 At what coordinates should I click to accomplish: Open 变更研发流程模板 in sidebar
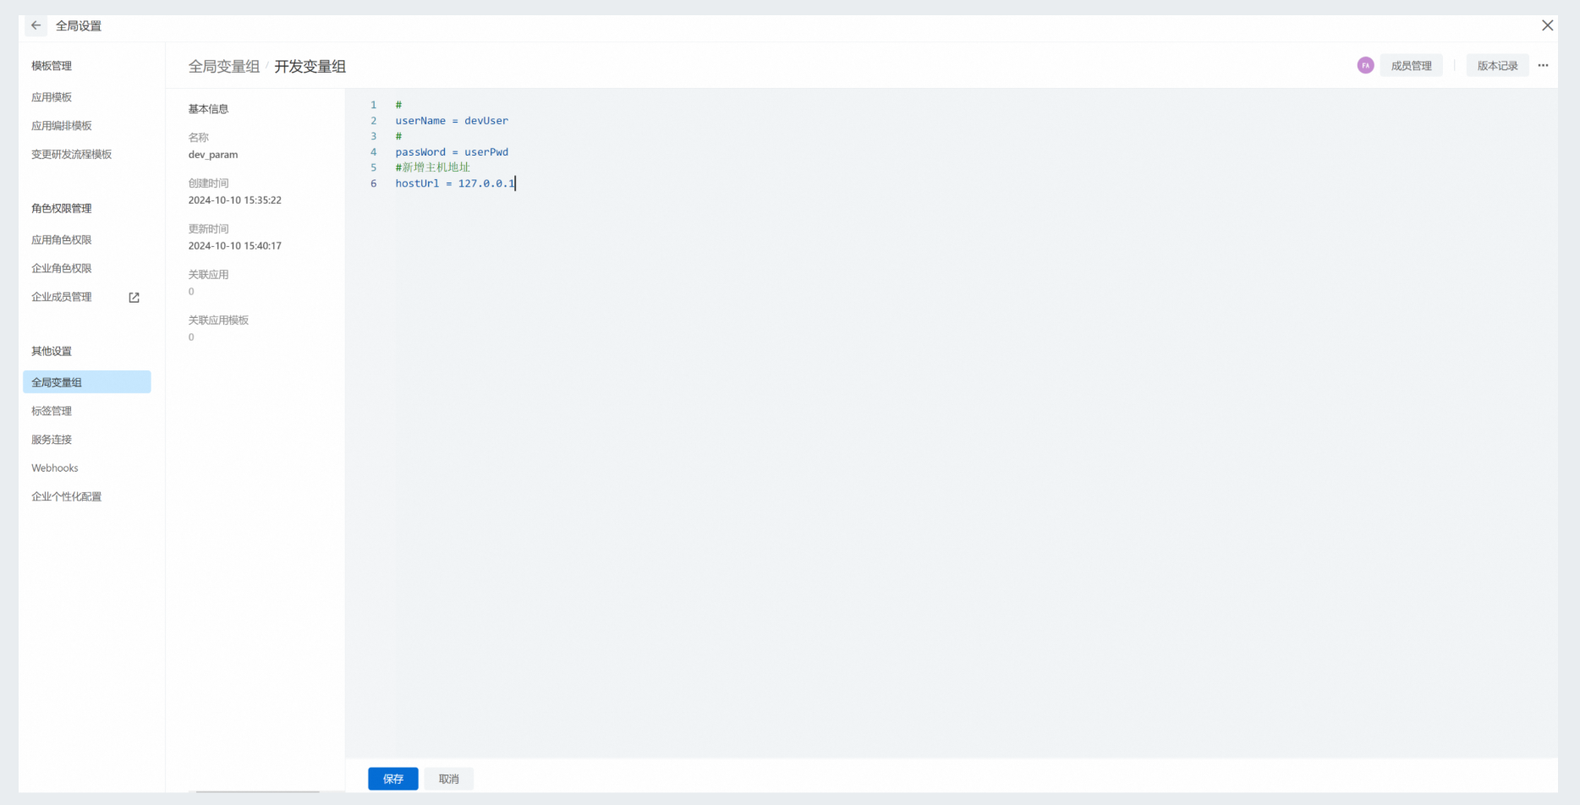pos(72,154)
